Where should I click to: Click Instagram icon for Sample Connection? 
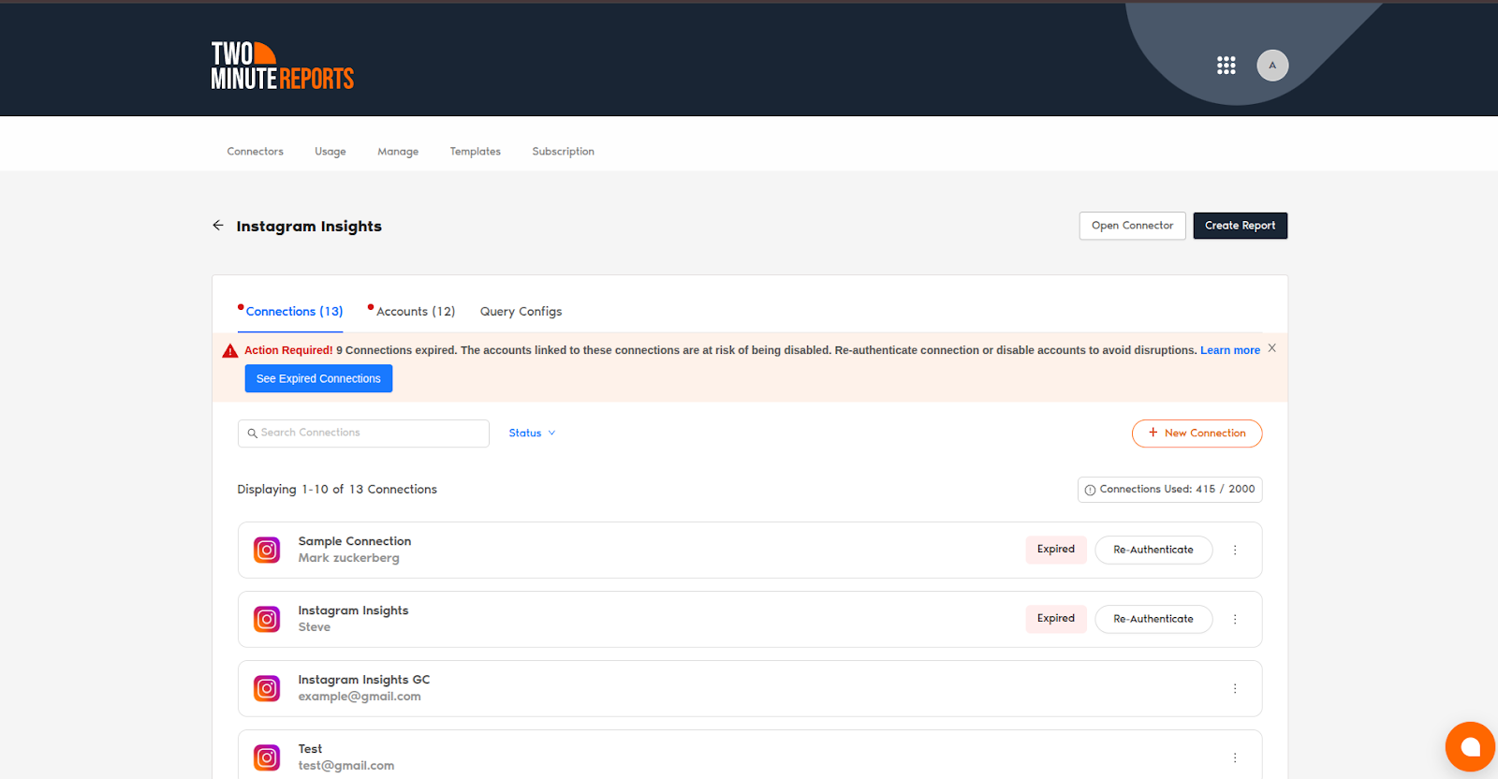tap(267, 550)
